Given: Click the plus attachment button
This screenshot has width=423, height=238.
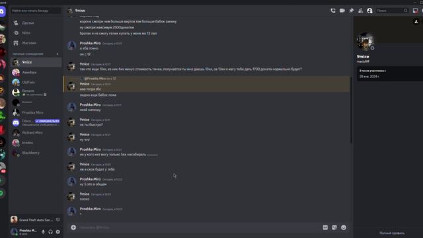Looking at the screenshot, I should click(x=73, y=227).
